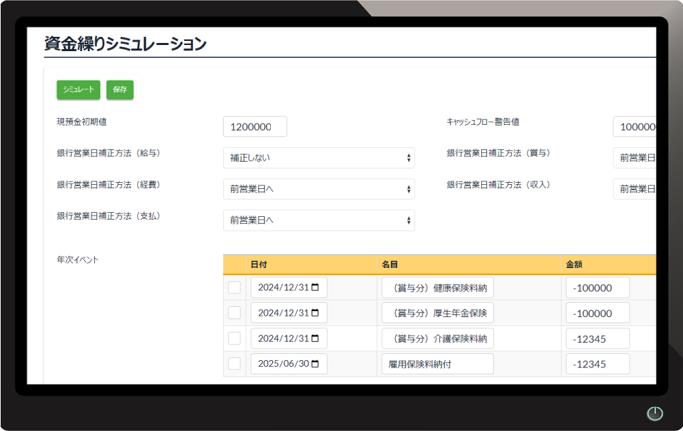Click the キャッシュフロー警告値 input field
The image size is (683, 431).
point(635,127)
